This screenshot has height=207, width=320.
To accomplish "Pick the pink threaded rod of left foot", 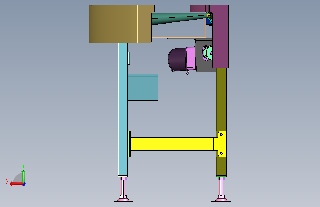I will point(123,187).
